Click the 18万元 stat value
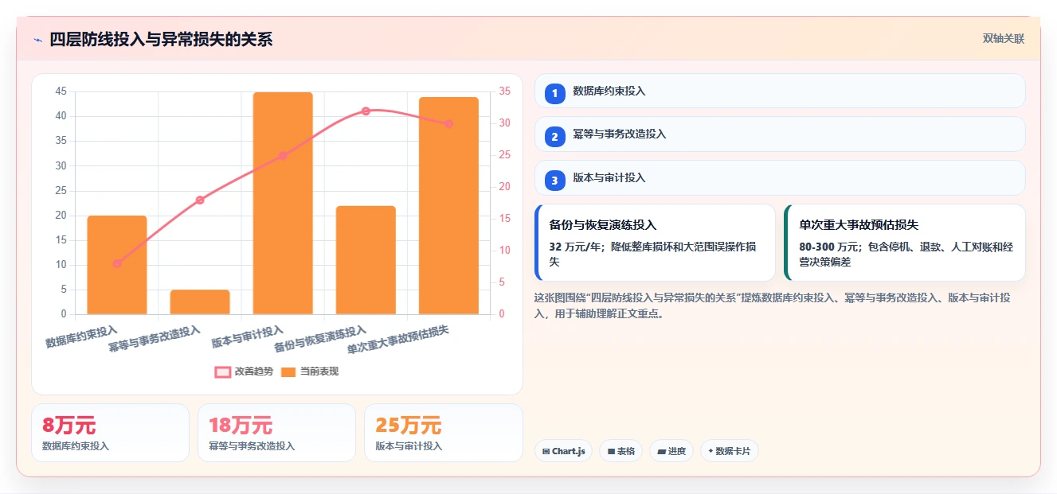 pos(240,426)
